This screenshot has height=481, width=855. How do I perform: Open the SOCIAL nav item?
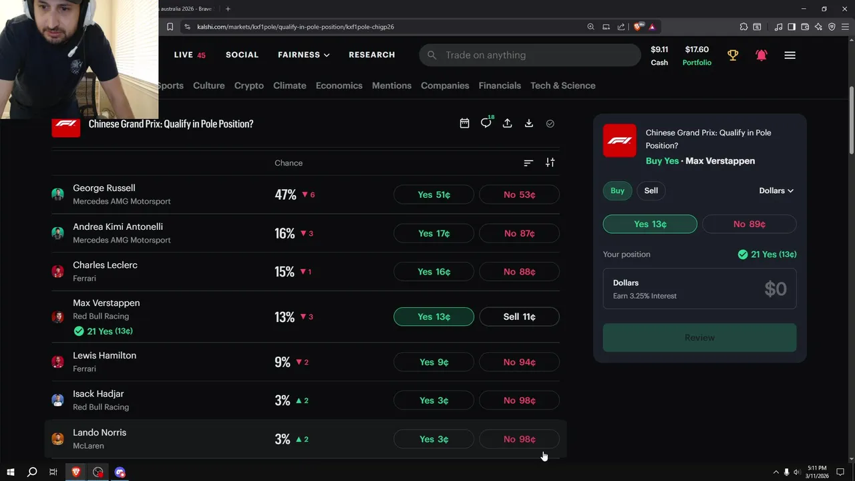(x=242, y=55)
